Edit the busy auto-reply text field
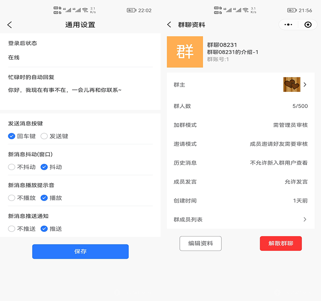Screen dimensions: 321x301 (65, 90)
